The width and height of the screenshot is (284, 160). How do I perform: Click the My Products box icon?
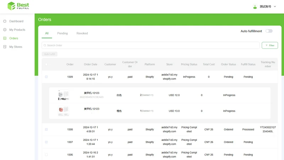pos(5,30)
